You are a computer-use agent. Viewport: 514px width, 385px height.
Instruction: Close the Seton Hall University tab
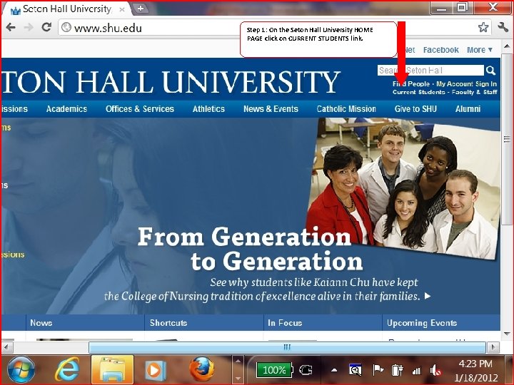tap(121, 9)
